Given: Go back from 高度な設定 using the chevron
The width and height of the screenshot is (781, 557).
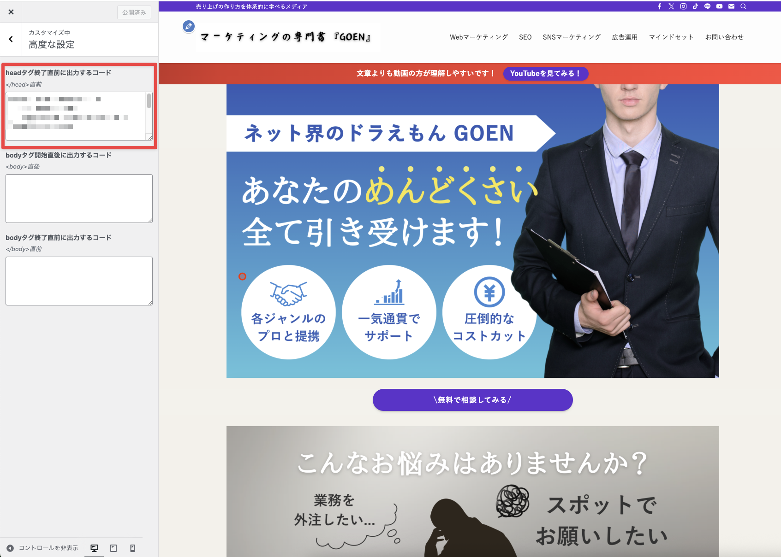Looking at the screenshot, I should pos(11,39).
